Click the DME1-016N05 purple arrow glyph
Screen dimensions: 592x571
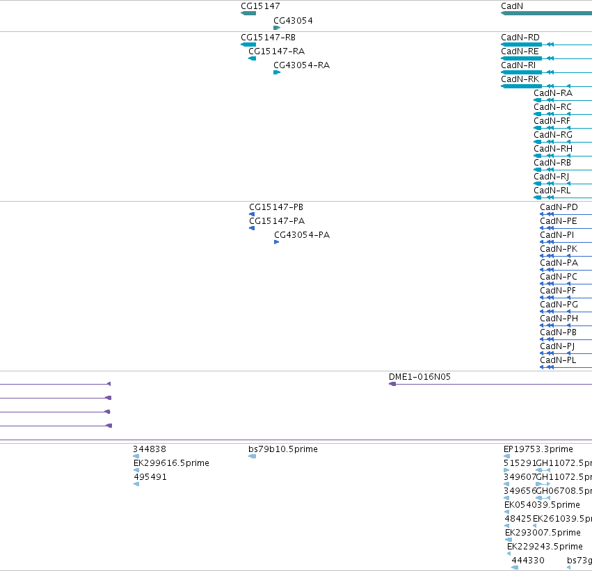click(392, 384)
